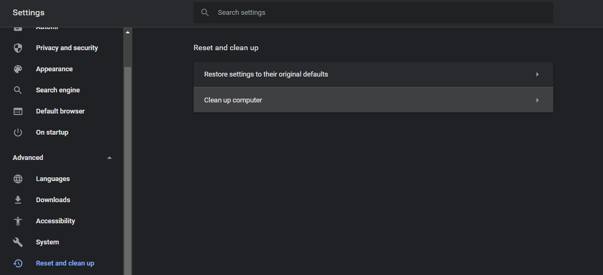Screen dimensions: 603x275
Task: Choose the Clean up computer option
Action: 233,100
